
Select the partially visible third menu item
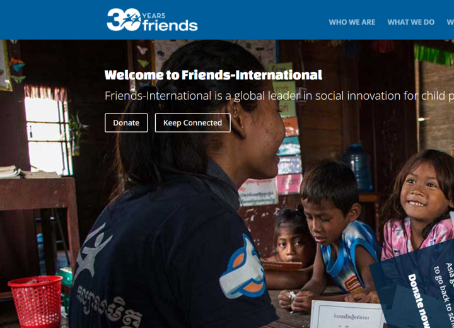pyautogui.click(x=450, y=22)
